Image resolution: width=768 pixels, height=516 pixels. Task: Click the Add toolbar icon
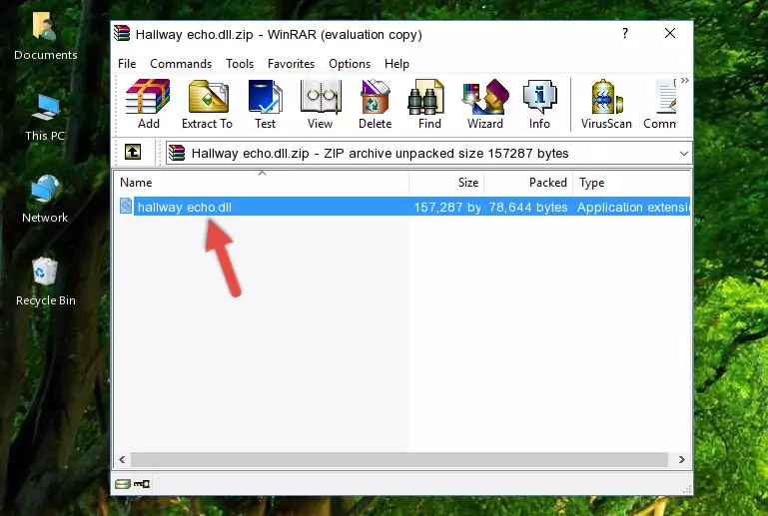tap(148, 104)
